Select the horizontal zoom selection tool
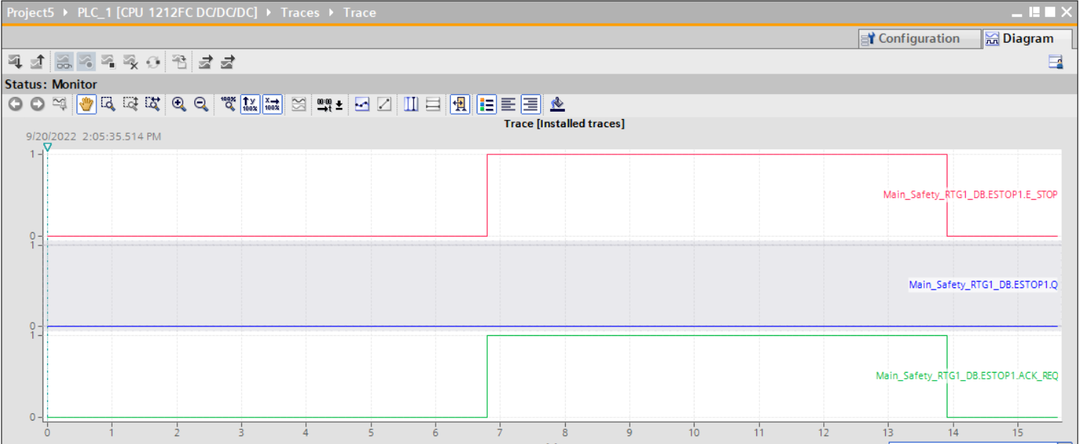The height and width of the screenshot is (444, 1080). coord(152,104)
